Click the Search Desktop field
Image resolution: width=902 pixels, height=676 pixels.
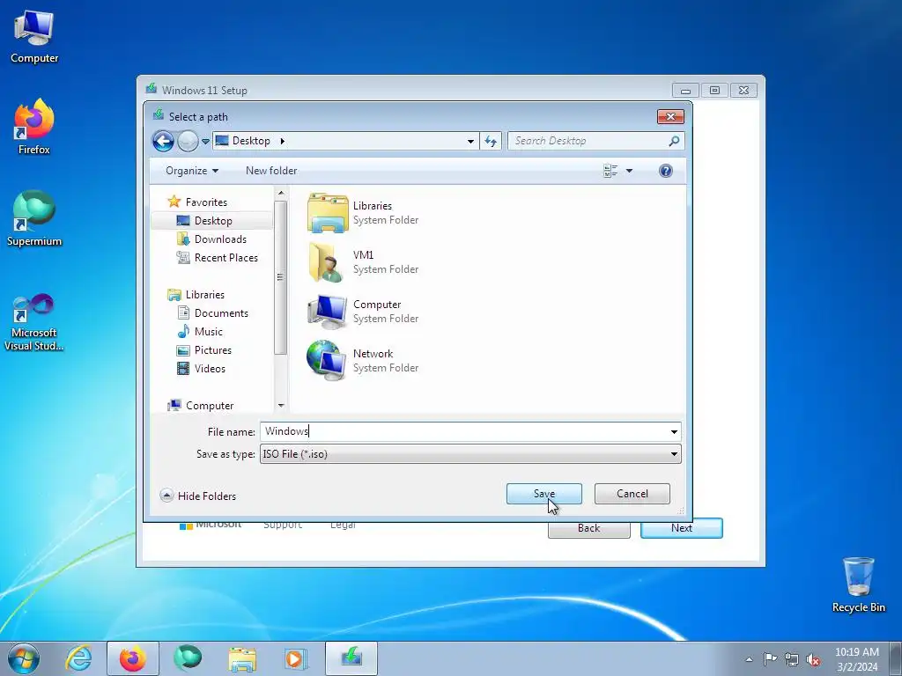[596, 142]
